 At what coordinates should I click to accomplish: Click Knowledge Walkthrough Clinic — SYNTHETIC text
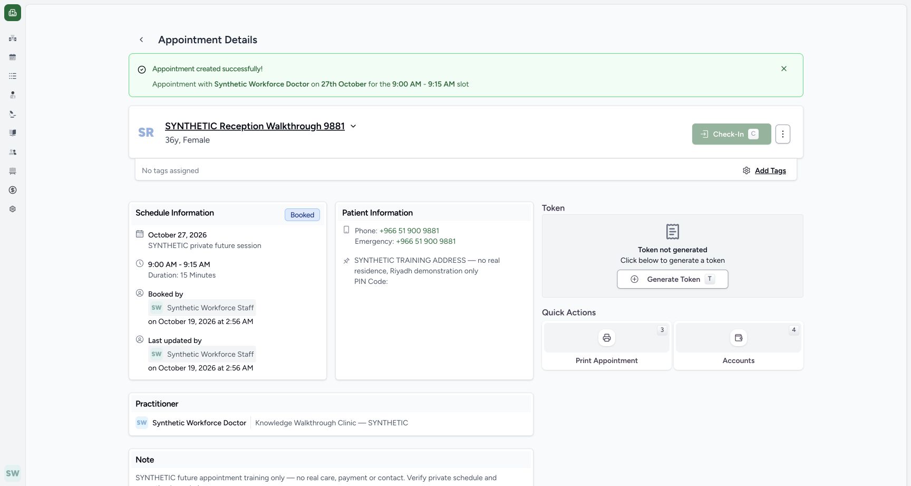pyautogui.click(x=332, y=423)
